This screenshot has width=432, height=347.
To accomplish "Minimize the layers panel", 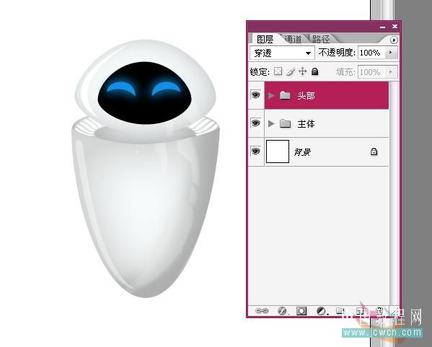I will click(382, 27).
